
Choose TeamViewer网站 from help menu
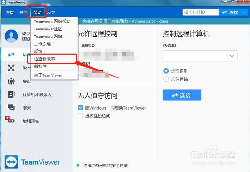pos(48,36)
